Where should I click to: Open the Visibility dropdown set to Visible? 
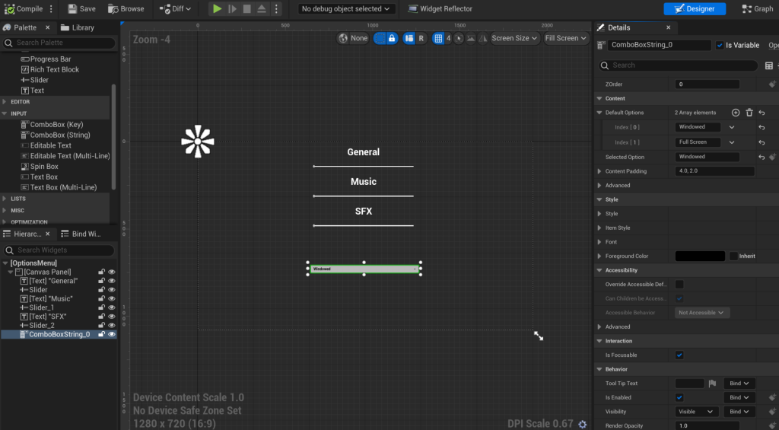point(696,412)
